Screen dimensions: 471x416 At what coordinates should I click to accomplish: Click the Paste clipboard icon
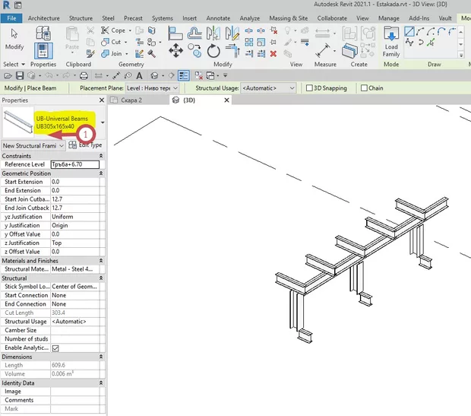point(72,41)
